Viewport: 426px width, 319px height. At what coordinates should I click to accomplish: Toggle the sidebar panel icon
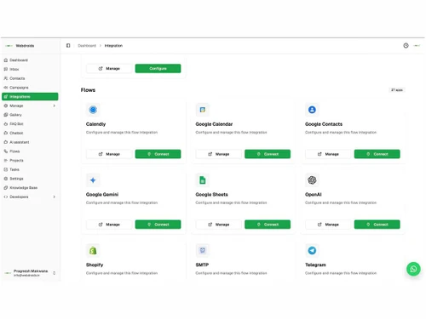click(x=68, y=46)
